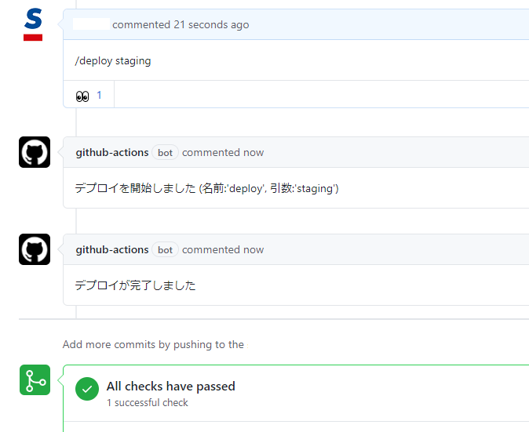Click the 'デプロイを開始しました' comment body
The height and width of the screenshot is (432, 529).
[x=206, y=188]
